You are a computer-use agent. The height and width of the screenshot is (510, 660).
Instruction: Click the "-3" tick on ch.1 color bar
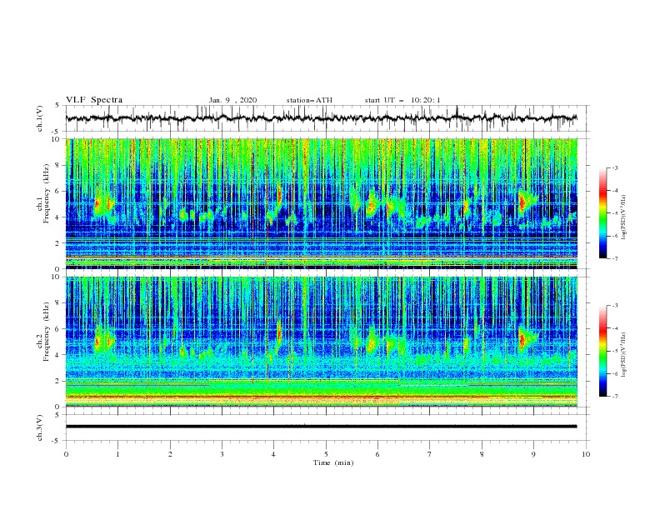click(615, 167)
